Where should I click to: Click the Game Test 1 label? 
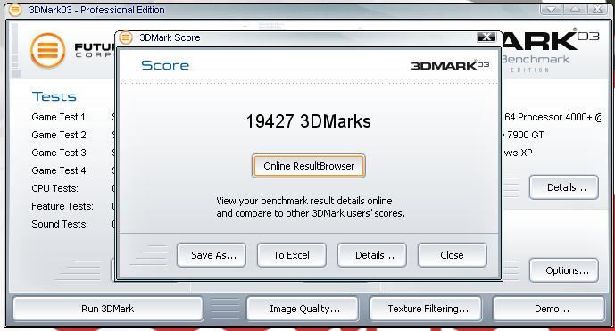[60, 117]
